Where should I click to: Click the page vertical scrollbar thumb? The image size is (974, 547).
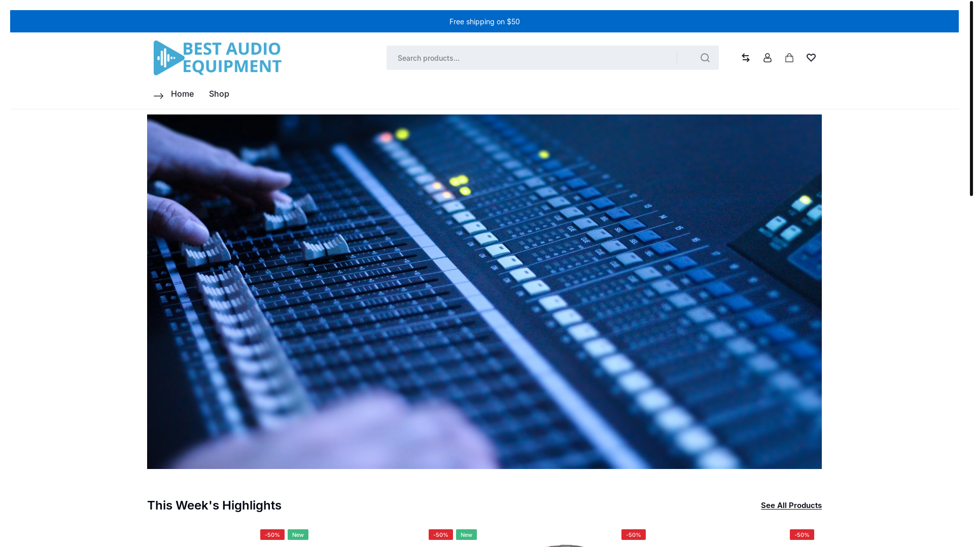(x=971, y=98)
